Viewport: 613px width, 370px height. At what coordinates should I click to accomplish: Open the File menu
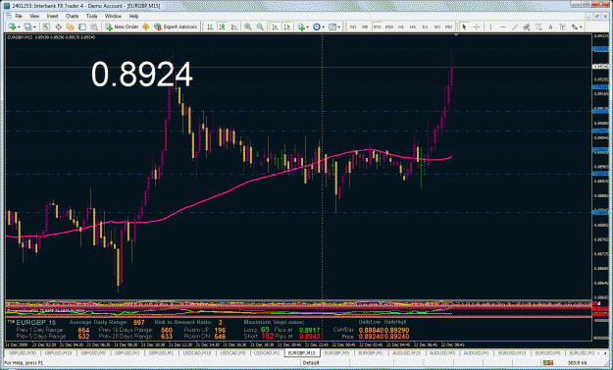click(19, 16)
